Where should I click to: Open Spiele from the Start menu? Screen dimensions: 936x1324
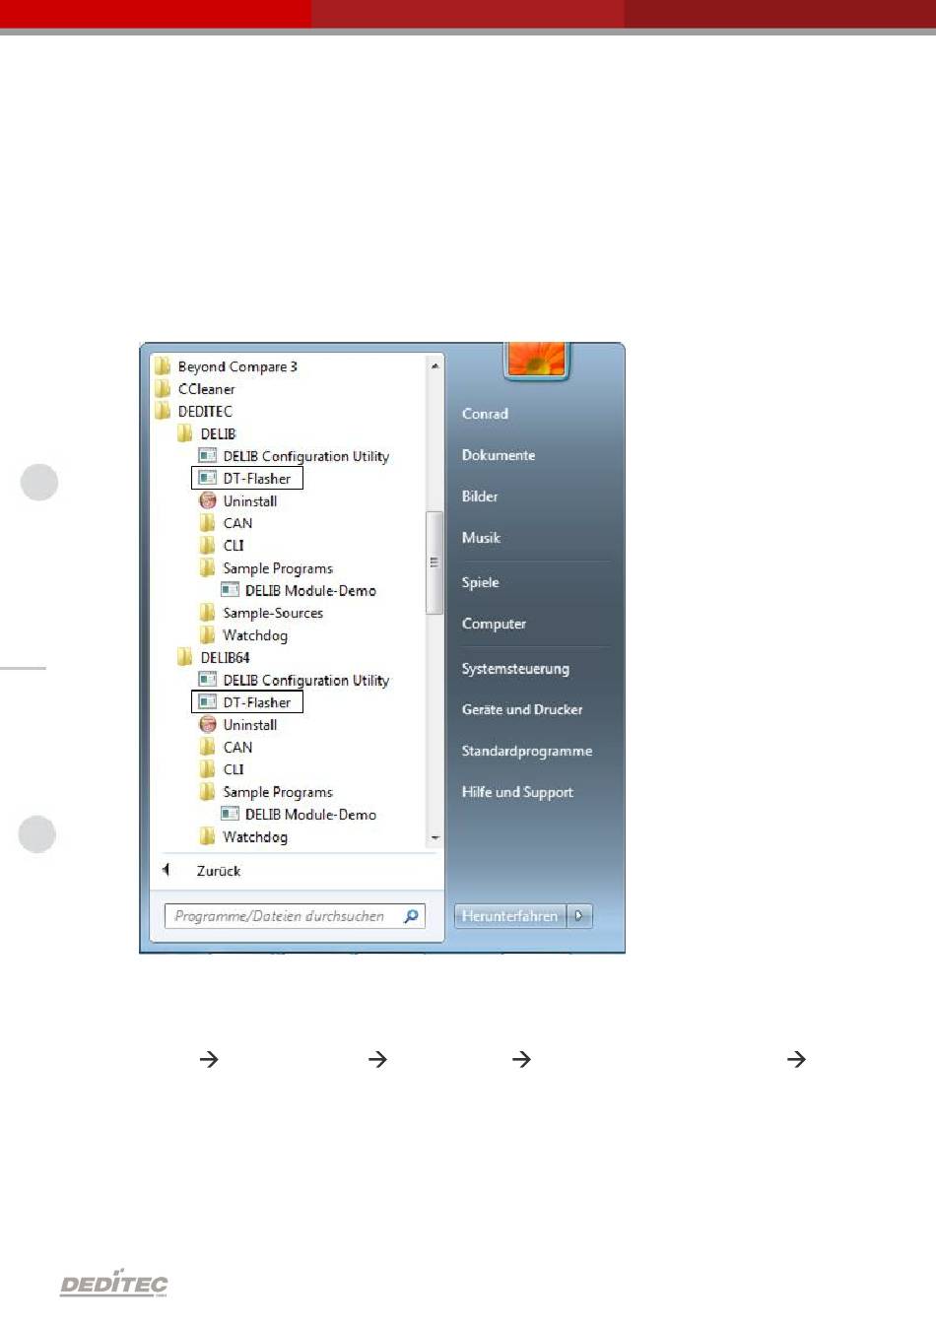tap(481, 582)
